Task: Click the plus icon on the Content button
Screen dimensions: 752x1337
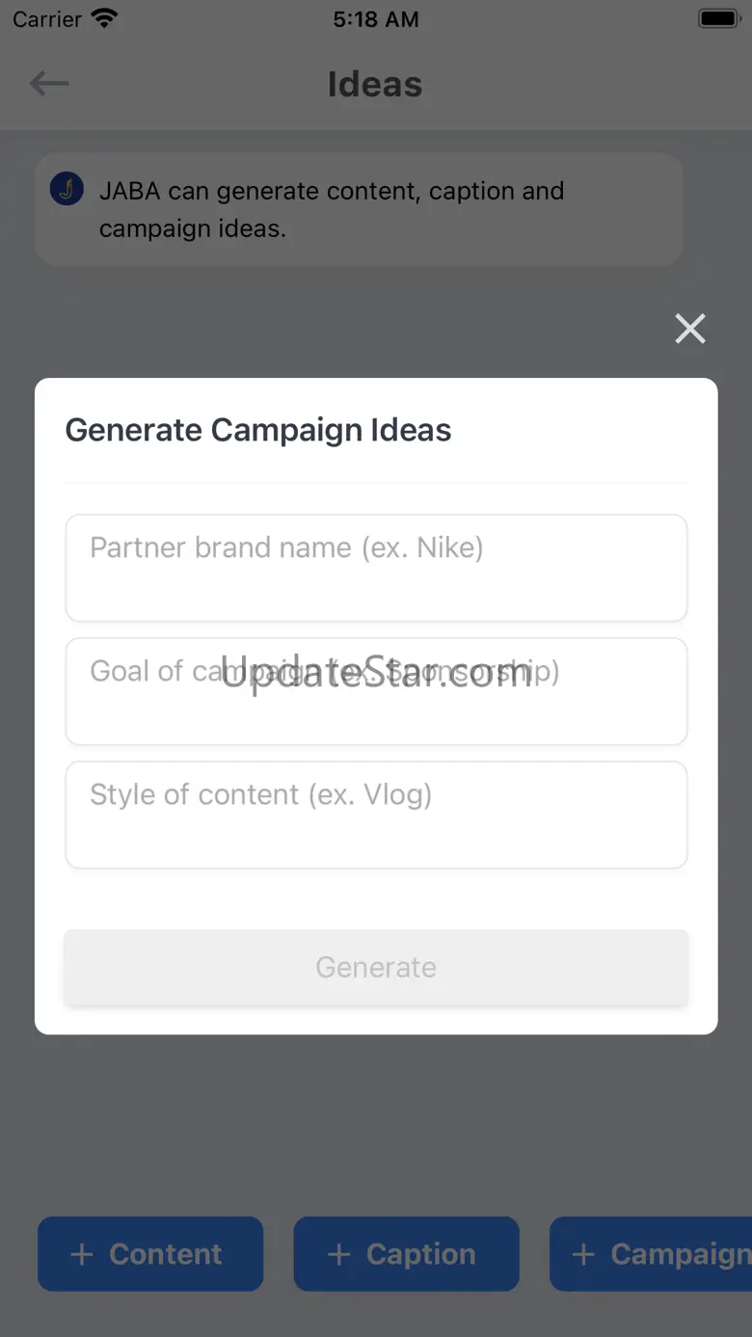Action: click(x=83, y=1254)
